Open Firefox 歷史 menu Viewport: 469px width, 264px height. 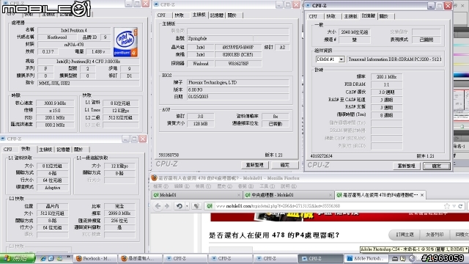click(x=224, y=186)
